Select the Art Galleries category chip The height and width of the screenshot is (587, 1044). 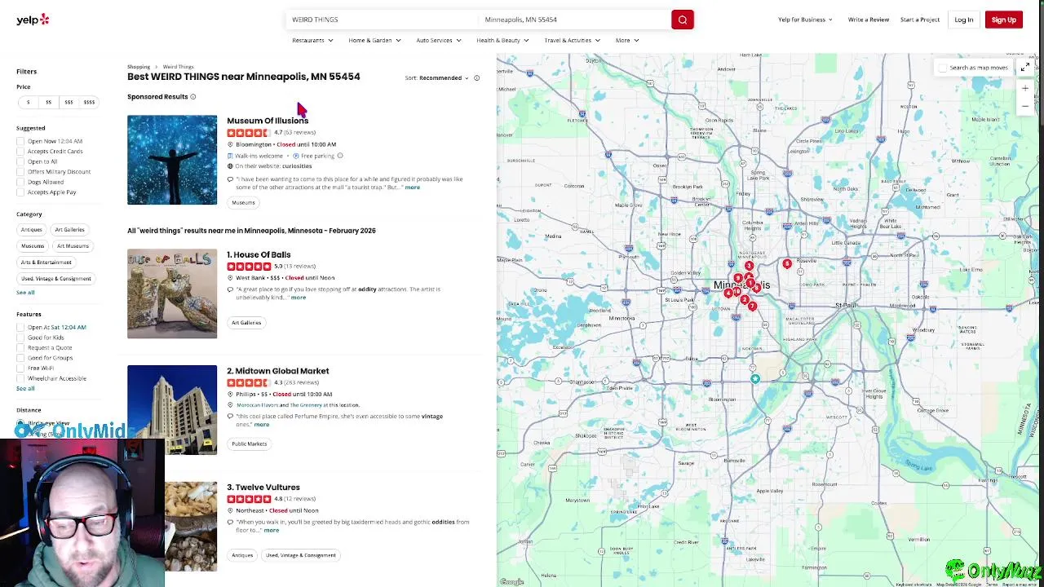pos(69,230)
